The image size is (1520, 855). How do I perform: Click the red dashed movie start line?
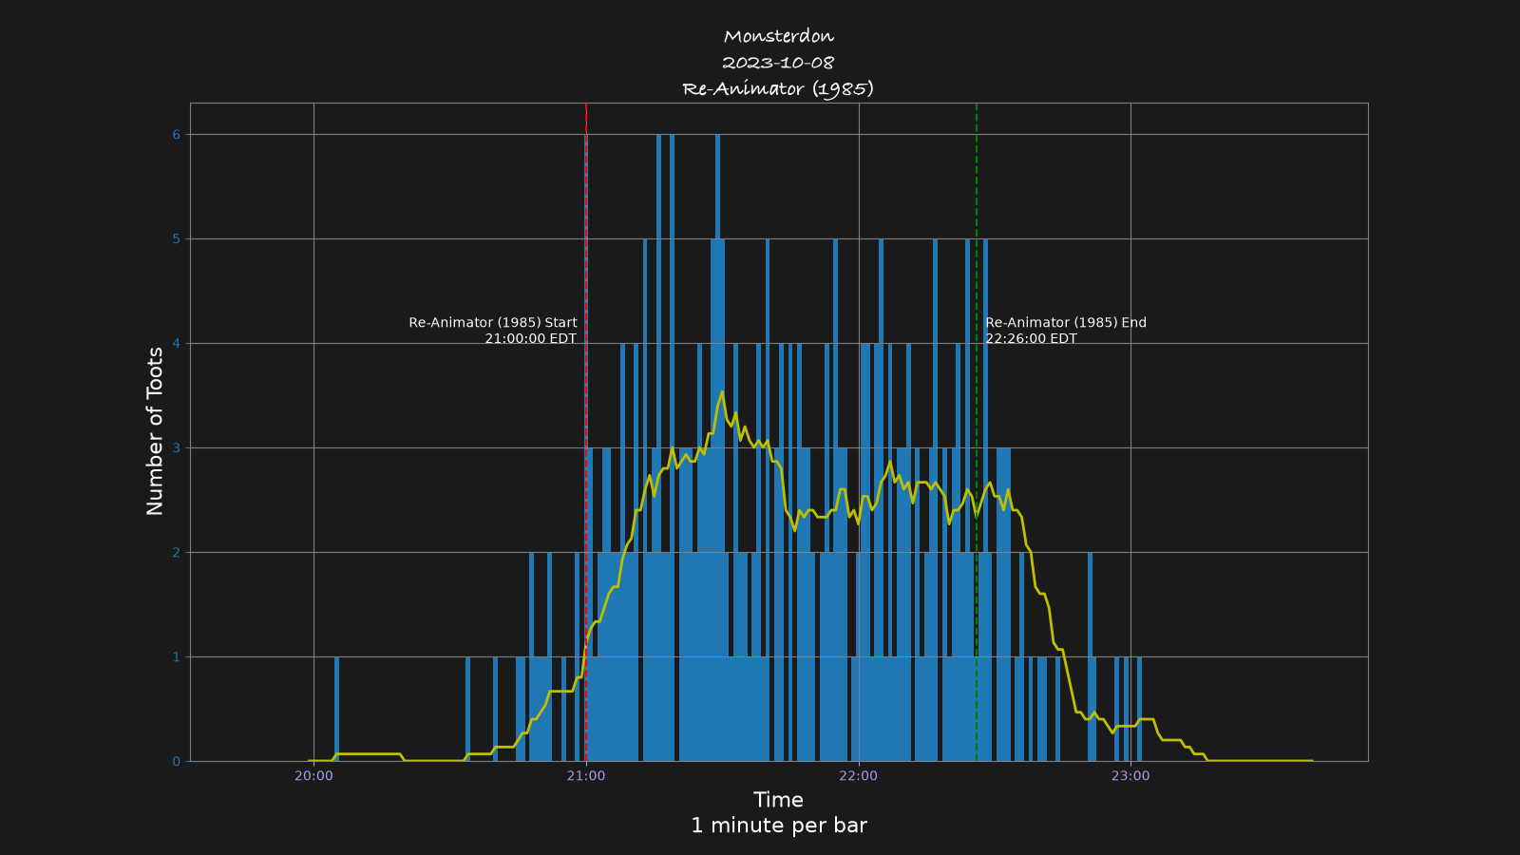click(x=586, y=432)
